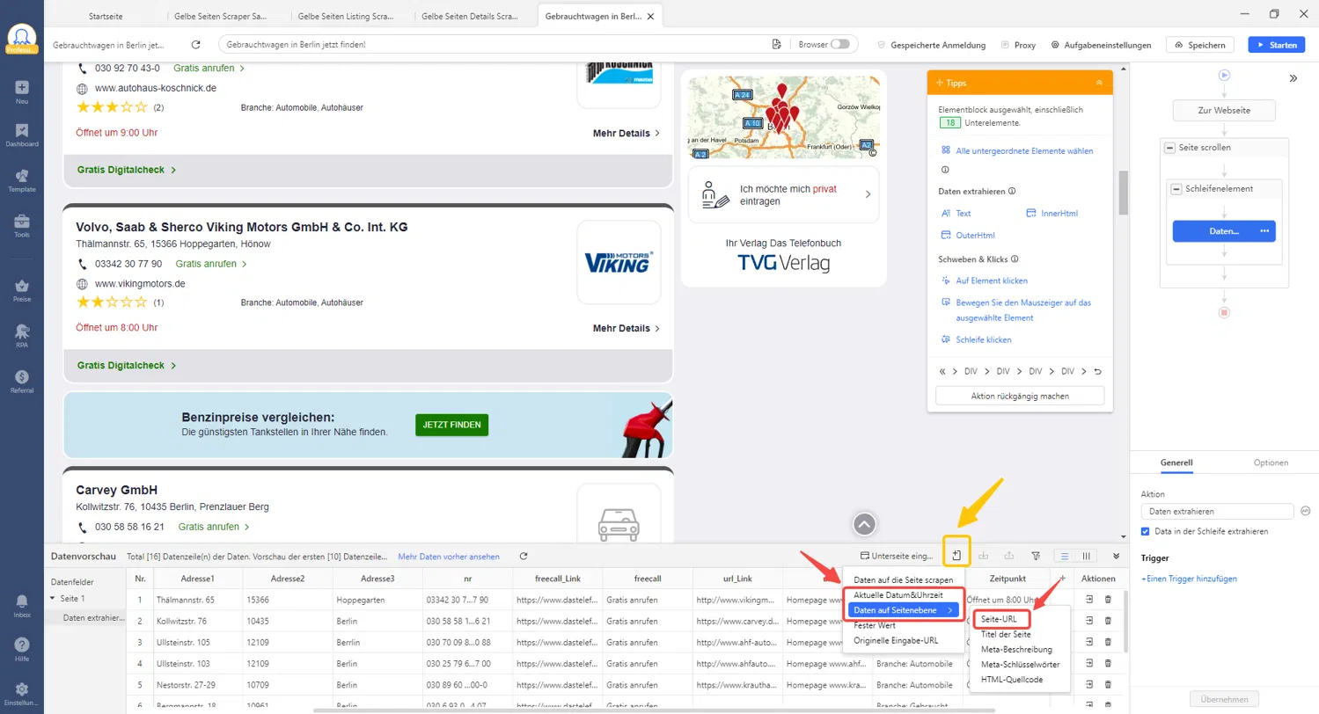The image size is (1319, 714).
Task: Select Seite-URL from the submenu
Action: [x=999, y=619]
